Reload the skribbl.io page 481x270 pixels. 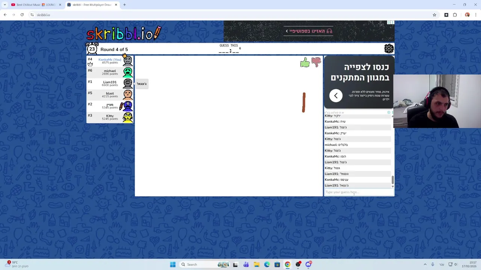tap(22, 15)
